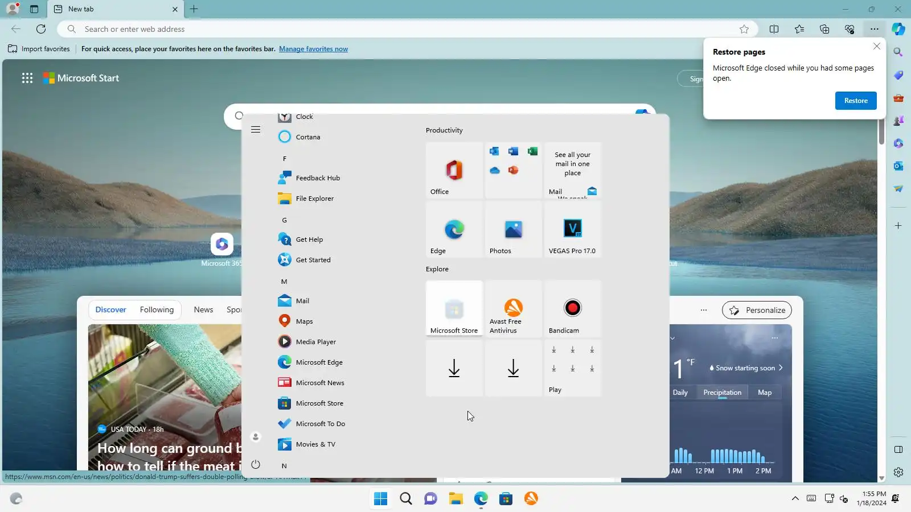Select the Map weather tab
The height and width of the screenshot is (512, 911).
click(765, 393)
